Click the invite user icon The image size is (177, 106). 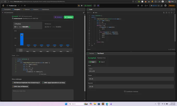(162, 6)
